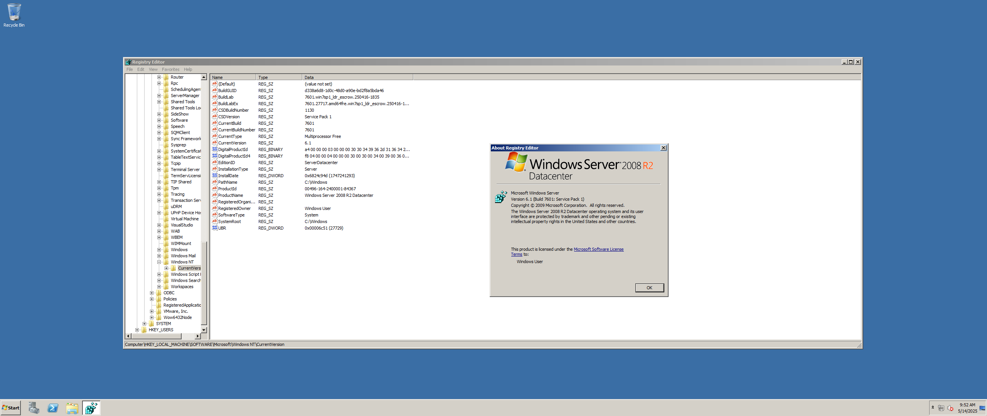
Task: Click the SYSTEM folder icon
Action: click(x=152, y=324)
